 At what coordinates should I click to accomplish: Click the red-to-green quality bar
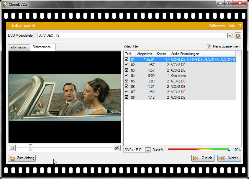[198, 149]
